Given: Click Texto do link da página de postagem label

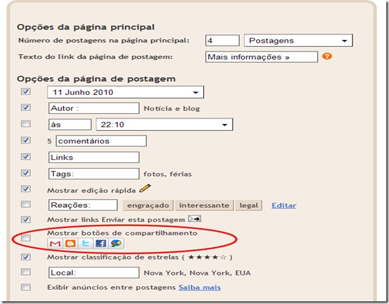Looking at the screenshot, I should coord(96,57).
